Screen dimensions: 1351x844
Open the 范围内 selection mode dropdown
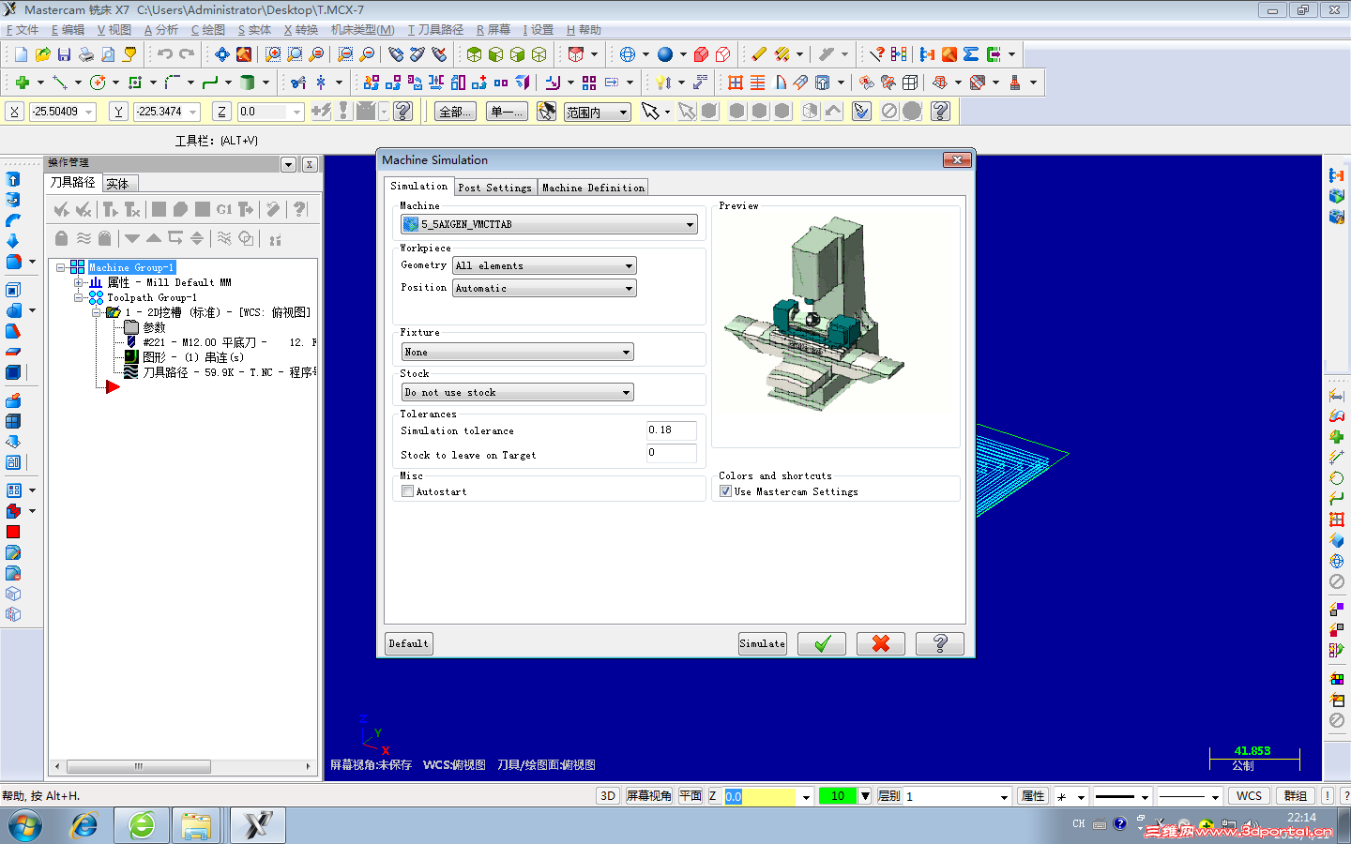pos(598,112)
